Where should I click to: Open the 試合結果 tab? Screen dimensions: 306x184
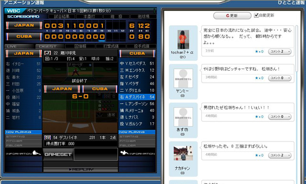click(x=62, y=17)
